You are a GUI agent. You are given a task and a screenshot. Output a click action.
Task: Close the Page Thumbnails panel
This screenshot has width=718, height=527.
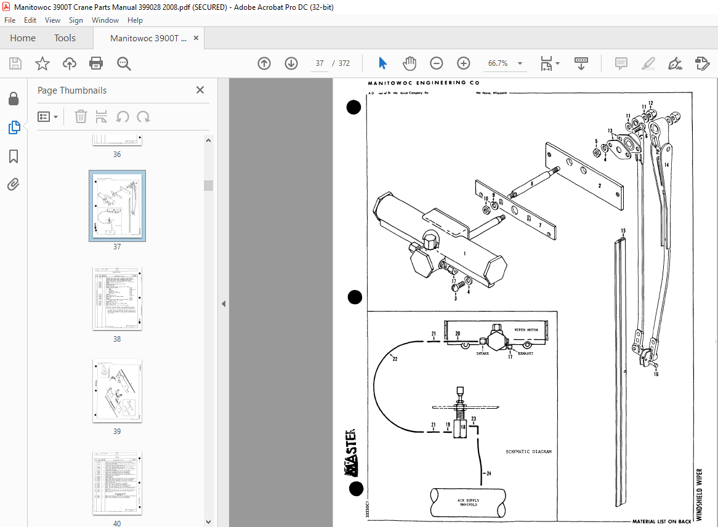point(200,90)
